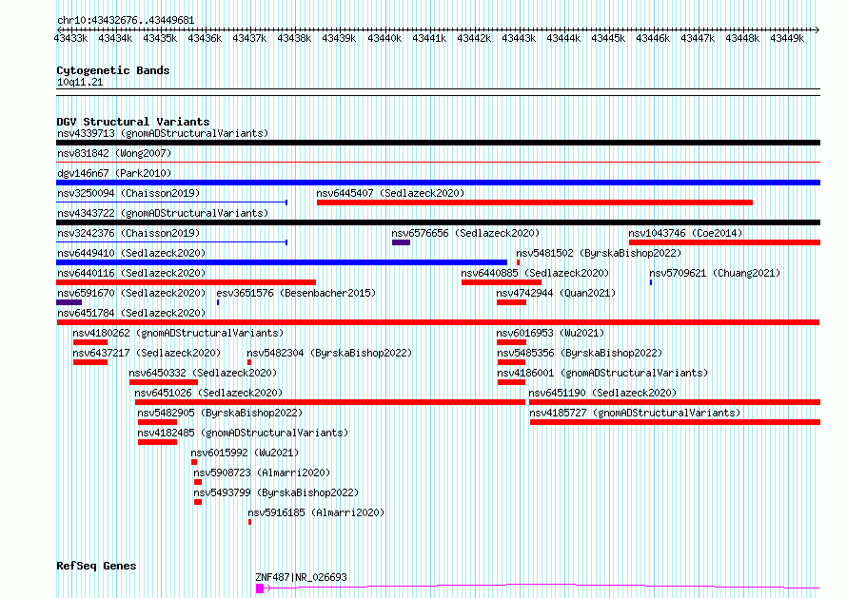Viewport: 847px width, 598px height.
Task: Select the red nsv6451190 variant bar
Action: [674, 402]
